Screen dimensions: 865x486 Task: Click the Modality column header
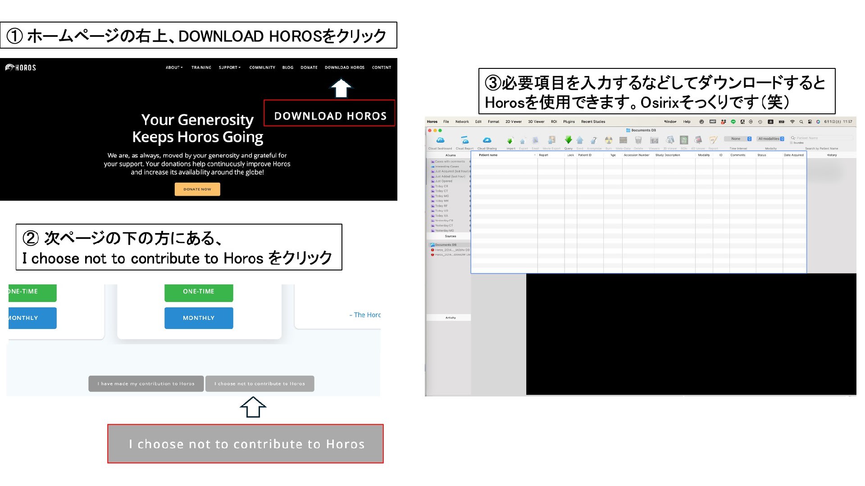coord(704,155)
